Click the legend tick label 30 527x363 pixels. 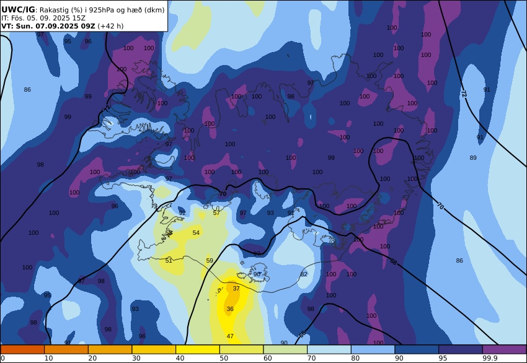[136, 358]
